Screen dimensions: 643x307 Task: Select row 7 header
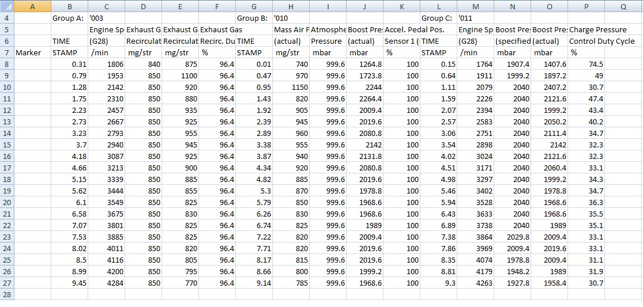pyautogui.click(x=7, y=52)
